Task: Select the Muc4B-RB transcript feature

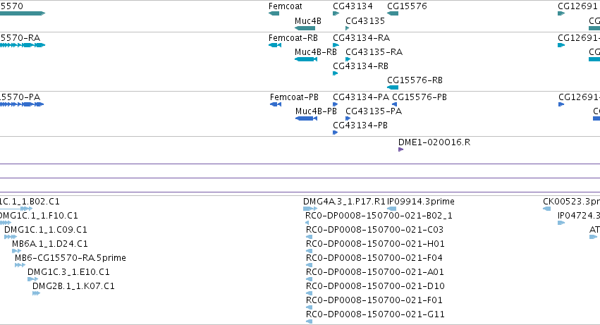Action: pos(306,59)
